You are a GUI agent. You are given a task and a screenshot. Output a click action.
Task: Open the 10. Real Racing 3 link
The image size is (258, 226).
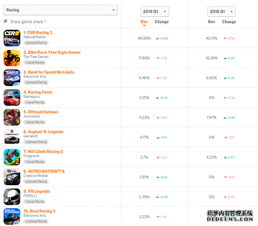click(39, 211)
